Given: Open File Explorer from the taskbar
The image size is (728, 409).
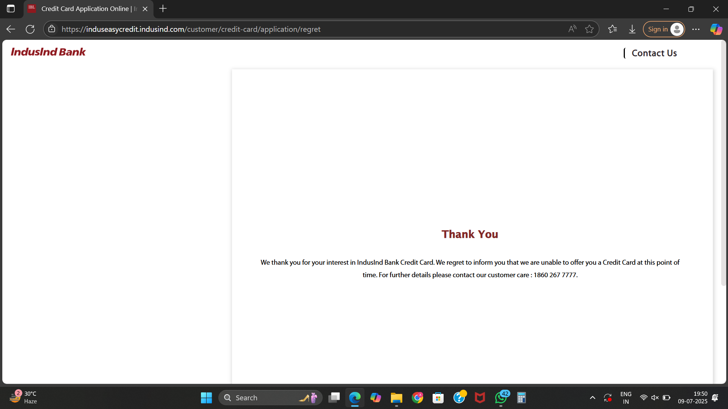Looking at the screenshot, I should pyautogui.click(x=397, y=398).
